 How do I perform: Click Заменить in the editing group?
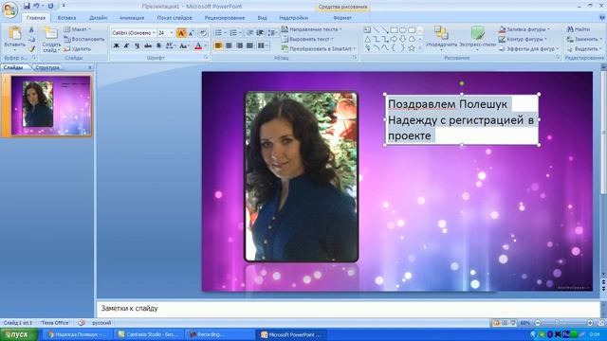pyautogui.click(x=584, y=39)
